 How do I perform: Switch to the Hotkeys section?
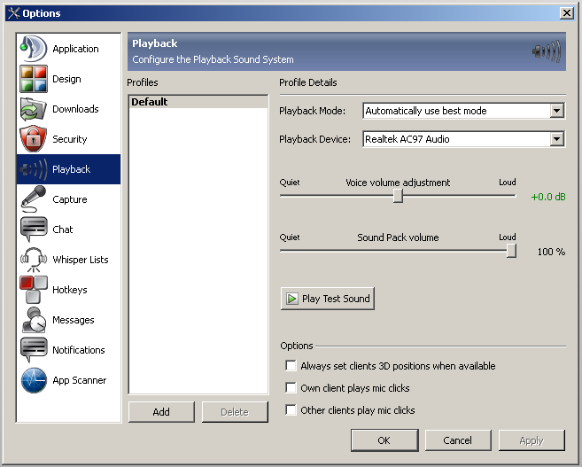[69, 290]
